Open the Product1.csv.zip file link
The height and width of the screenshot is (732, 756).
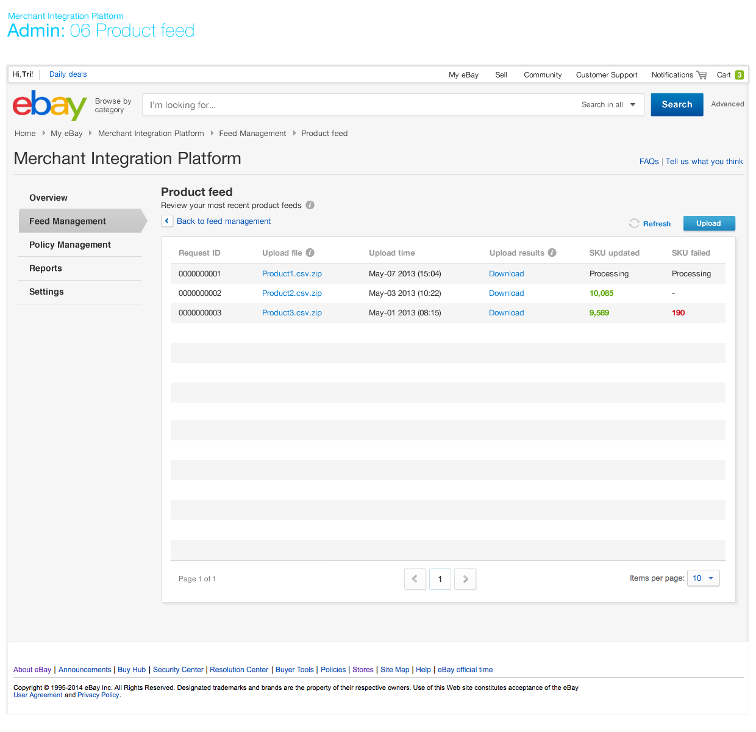point(291,274)
